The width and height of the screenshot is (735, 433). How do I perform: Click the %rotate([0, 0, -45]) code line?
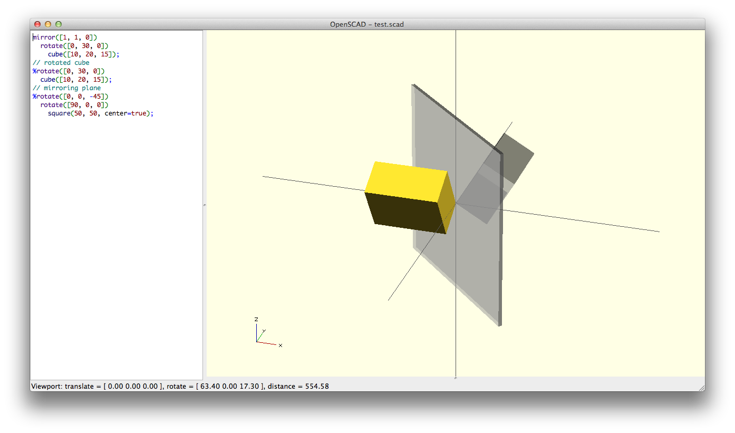coord(70,97)
